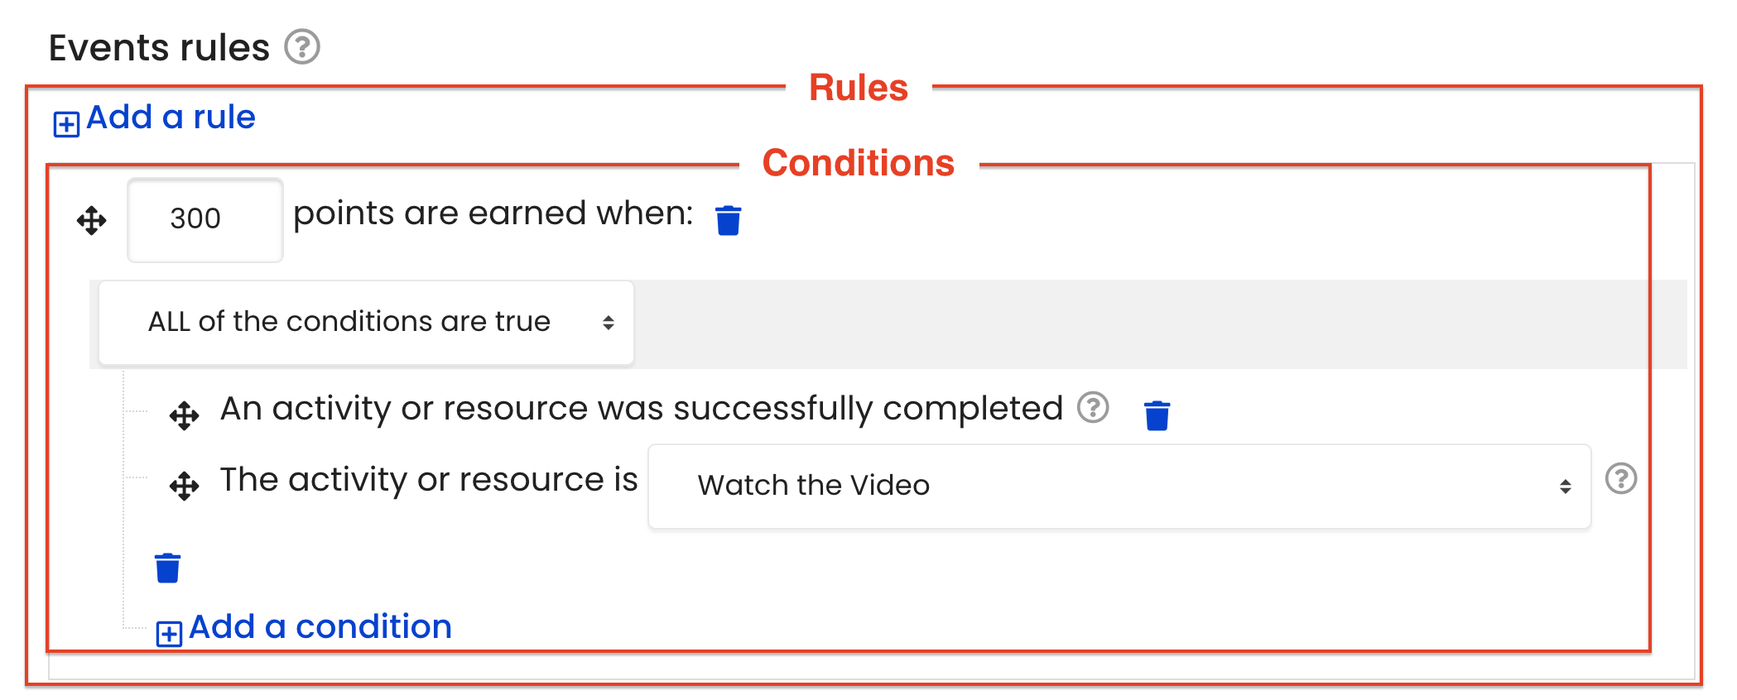Click plus icon next to Add a rule

click(66, 124)
